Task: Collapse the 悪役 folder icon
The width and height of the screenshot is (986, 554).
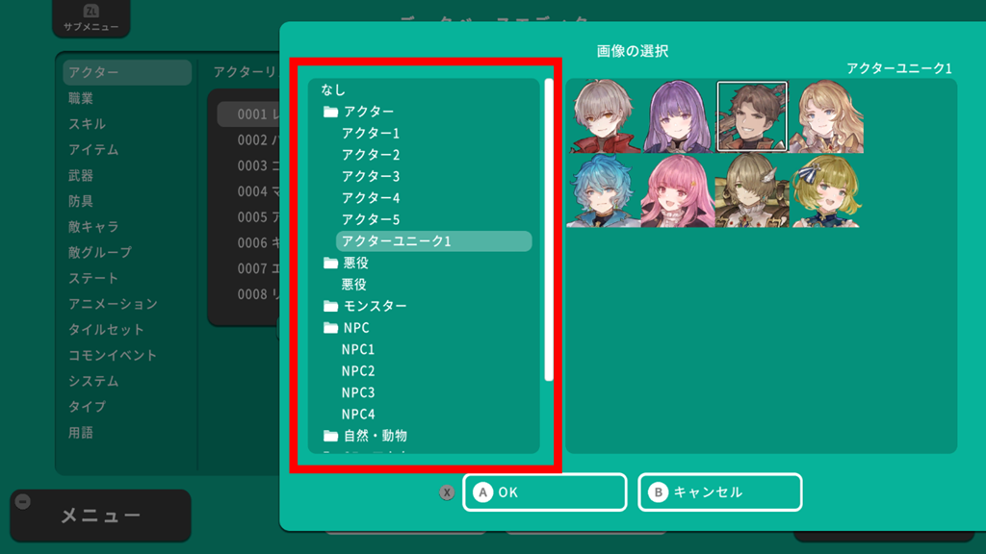Action: coord(331,263)
